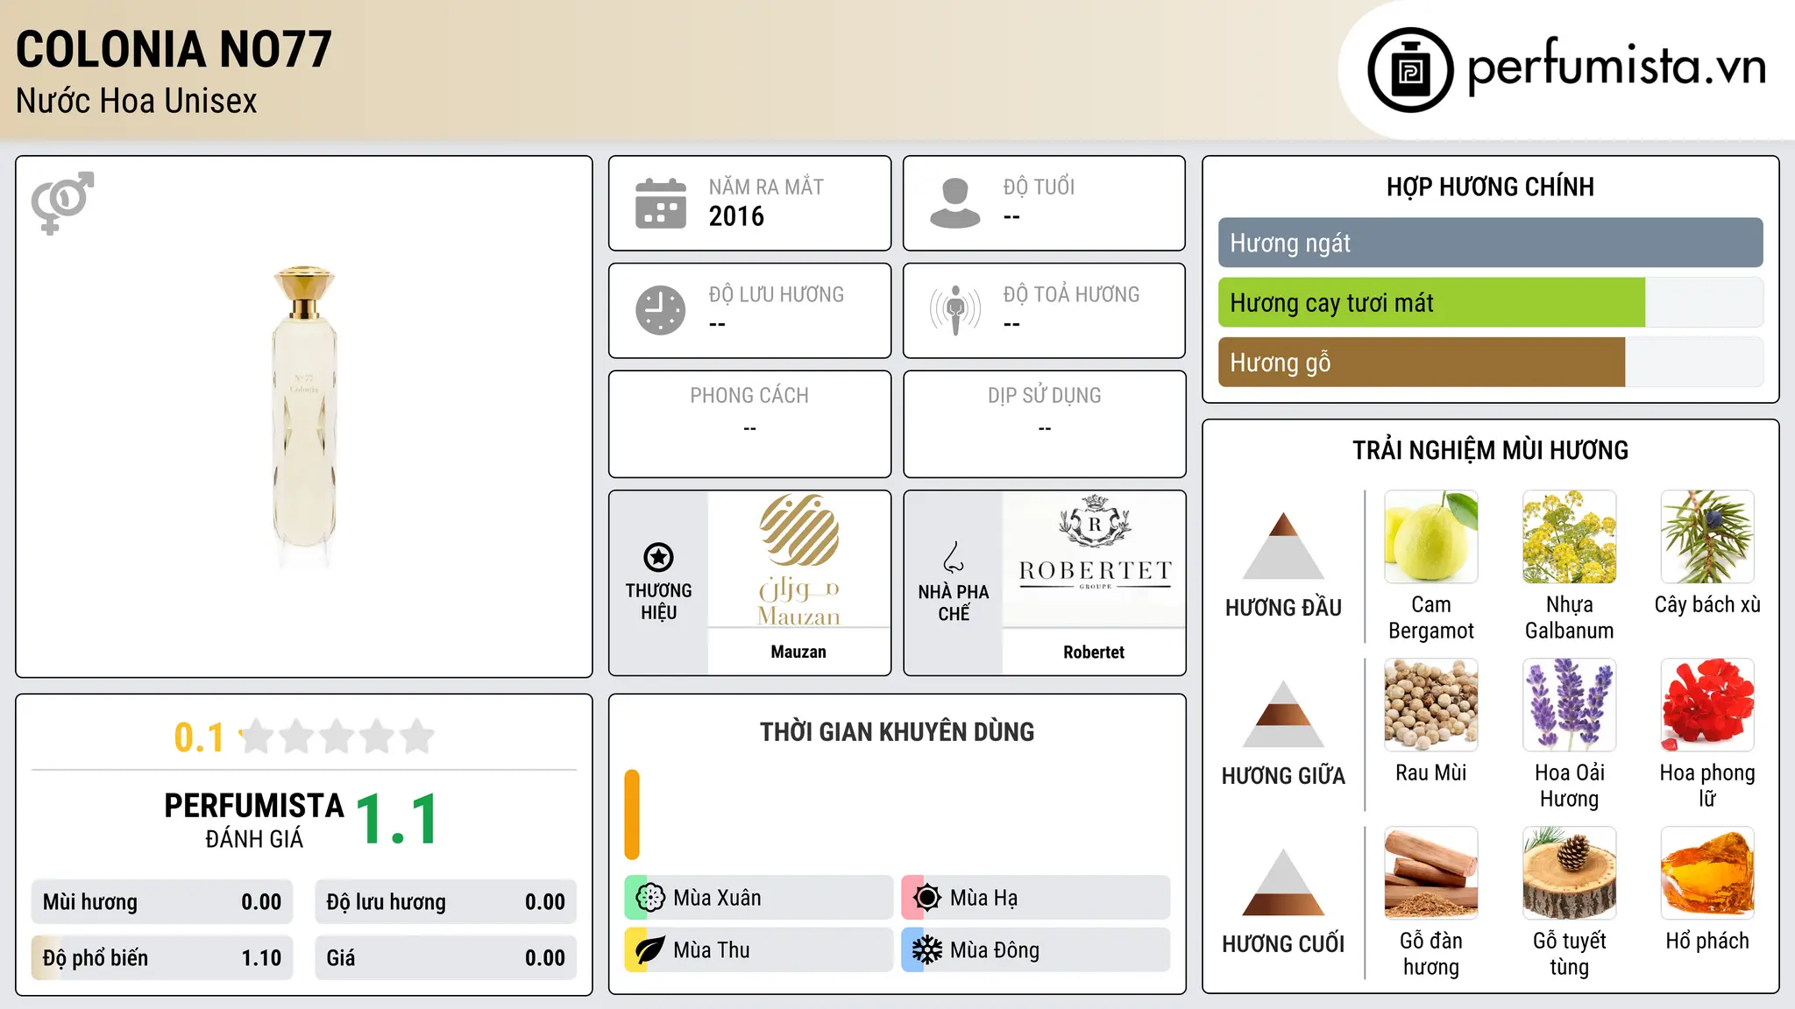Click the Mùi hương 0.00 score row
The image size is (1795, 1009).
point(162,902)
